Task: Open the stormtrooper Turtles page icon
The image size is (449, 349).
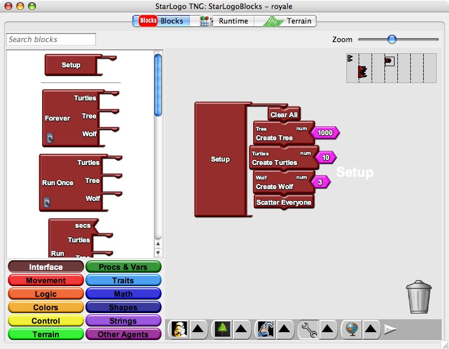Action: (x=179, y=329)
